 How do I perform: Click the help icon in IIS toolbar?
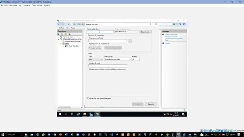coord(184,24)
